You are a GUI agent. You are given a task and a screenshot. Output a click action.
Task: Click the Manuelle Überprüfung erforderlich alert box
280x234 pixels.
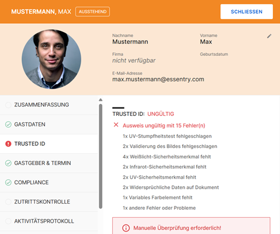click(191, 226)
